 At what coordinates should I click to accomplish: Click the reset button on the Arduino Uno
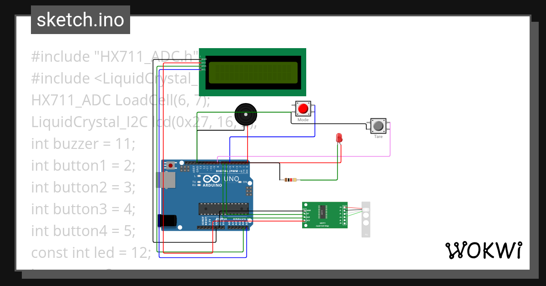pos(171,165)
